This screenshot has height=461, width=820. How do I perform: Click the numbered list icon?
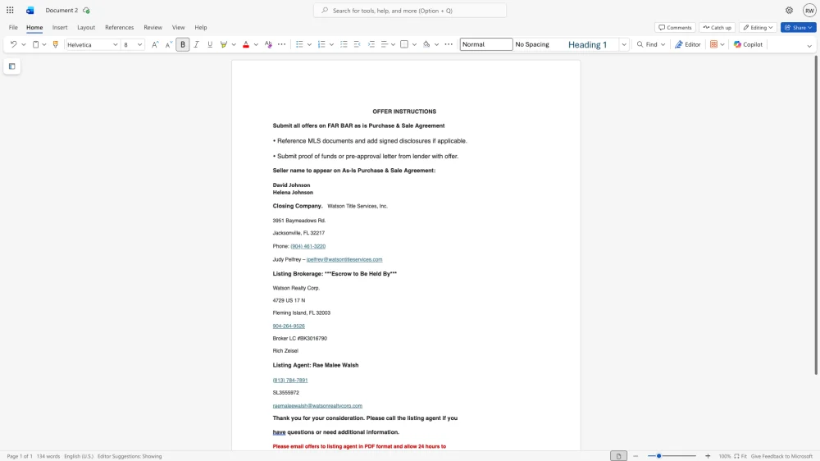point(321,44)
